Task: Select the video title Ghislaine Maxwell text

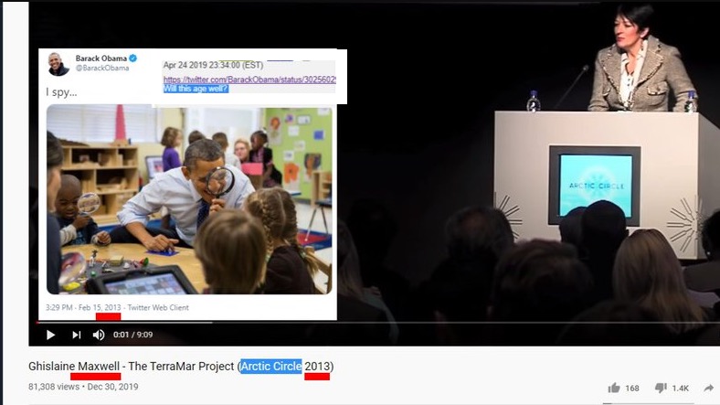Action: point(74,367)
